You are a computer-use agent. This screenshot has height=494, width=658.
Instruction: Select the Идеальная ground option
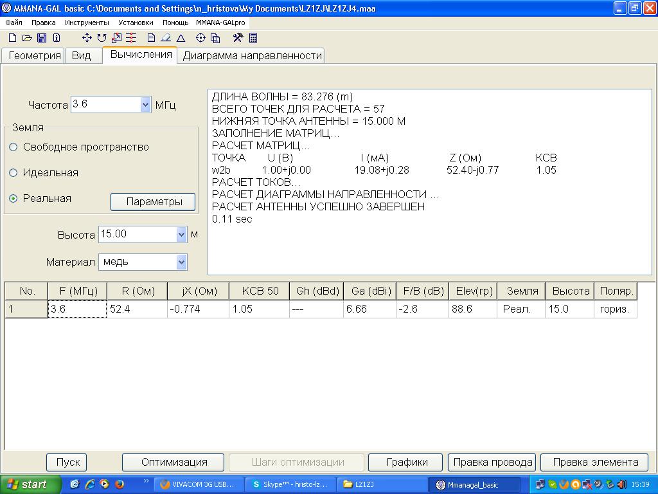[13, 173]
